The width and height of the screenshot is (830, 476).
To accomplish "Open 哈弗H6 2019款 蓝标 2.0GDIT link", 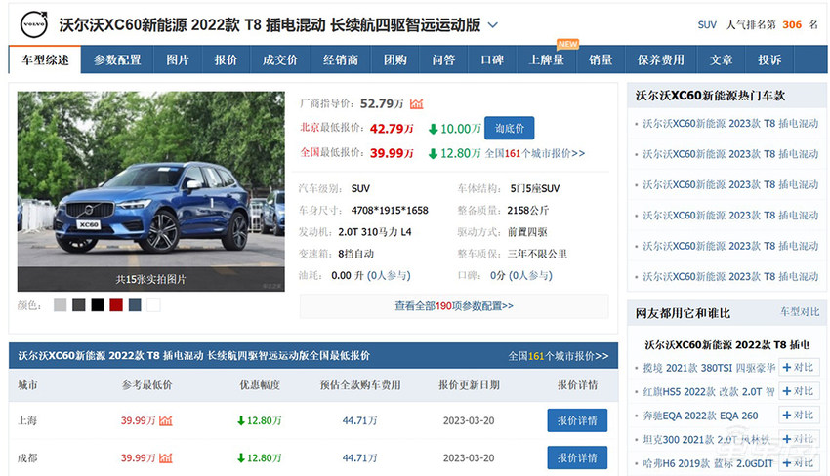I will click(708, 463).
